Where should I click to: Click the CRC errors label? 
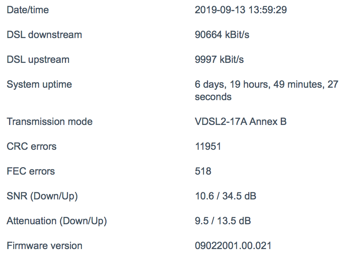coord(31,146)
